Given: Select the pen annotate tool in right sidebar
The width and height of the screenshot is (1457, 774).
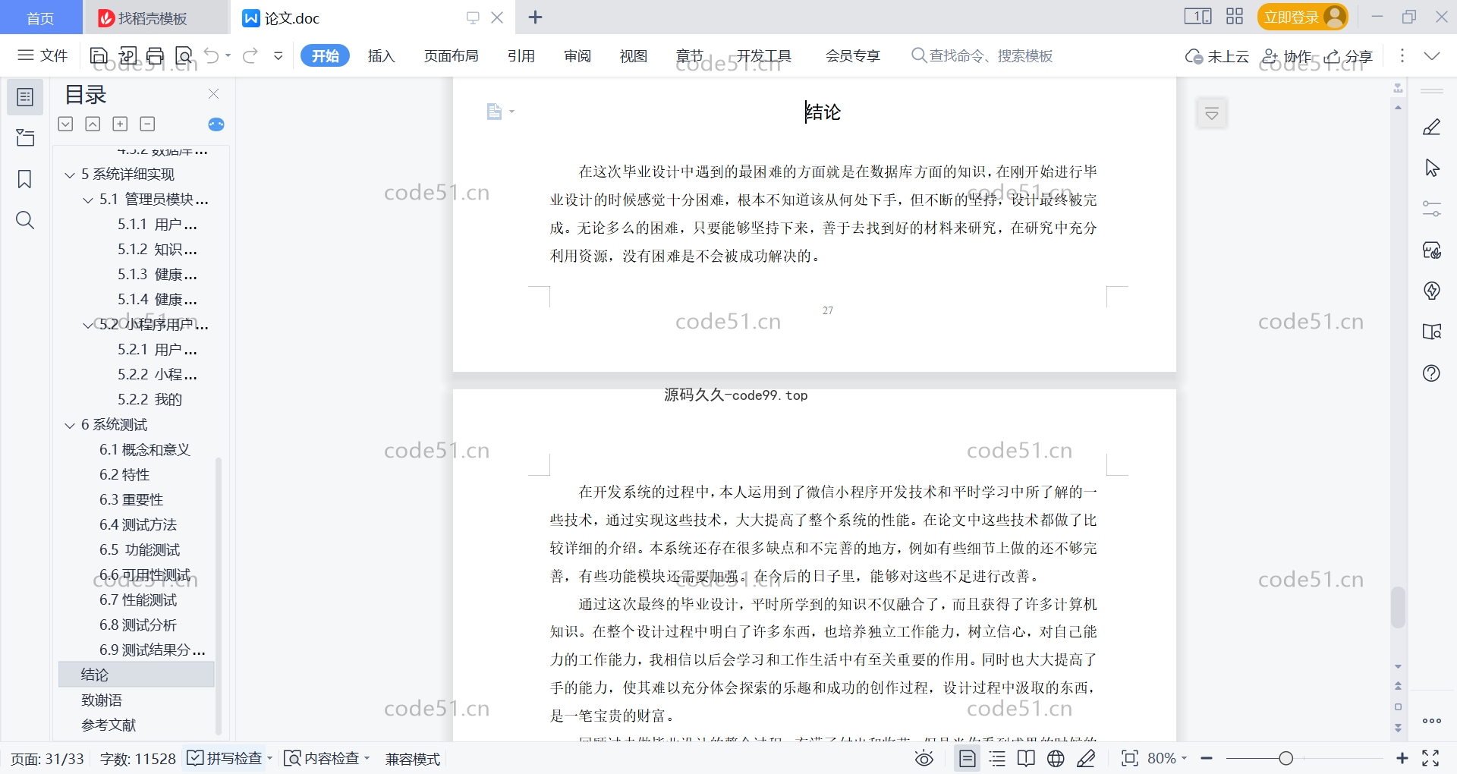Looking at the screenshot, I should point(1432,127).
